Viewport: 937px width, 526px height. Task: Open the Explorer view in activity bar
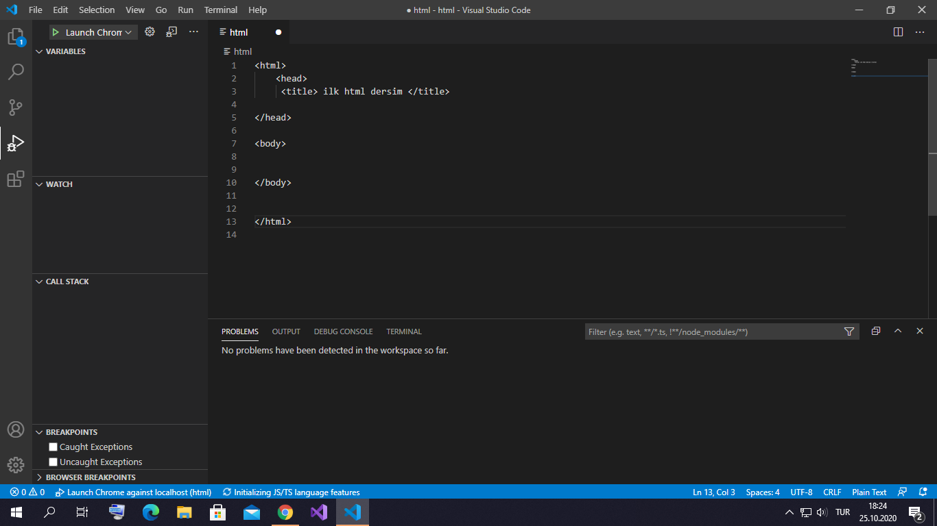click(15, 36)
